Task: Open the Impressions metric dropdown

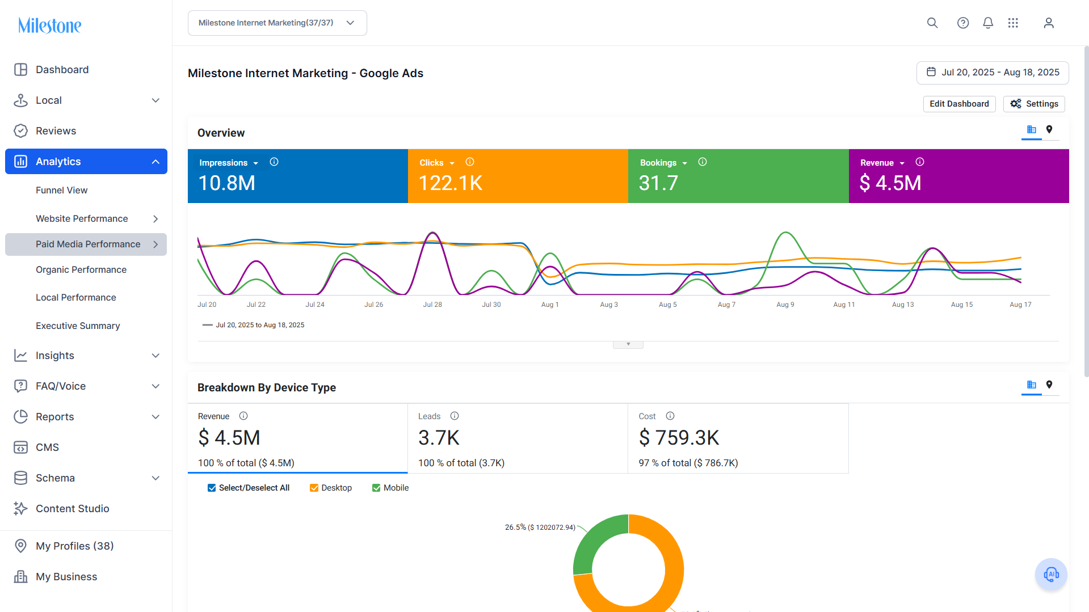Action: click(256, 163)
